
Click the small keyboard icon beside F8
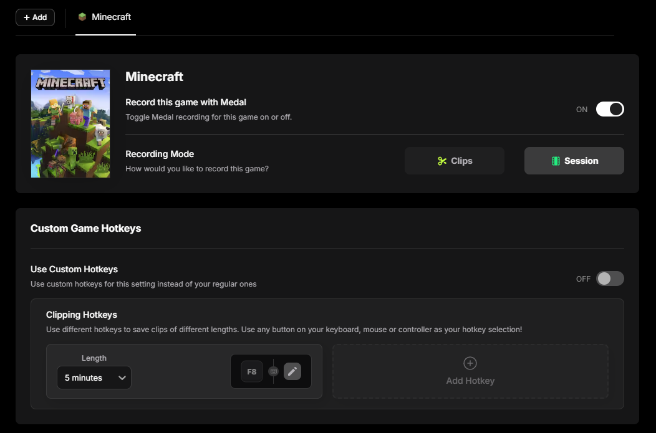pyautogui.click(x=274, y=371)
